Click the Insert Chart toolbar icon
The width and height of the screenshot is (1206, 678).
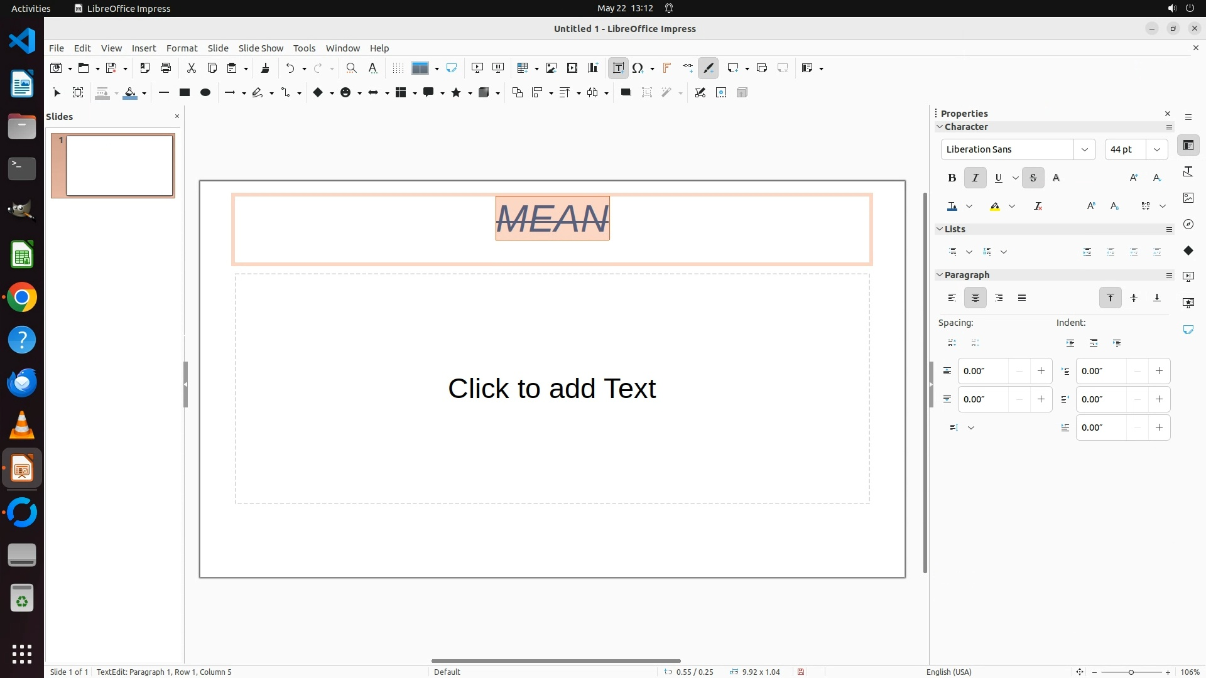pos(592,68)
